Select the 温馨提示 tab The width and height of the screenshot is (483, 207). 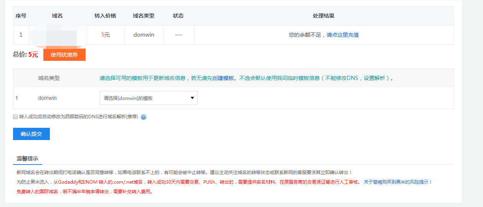pyautogui.click(x=27, y=158)
